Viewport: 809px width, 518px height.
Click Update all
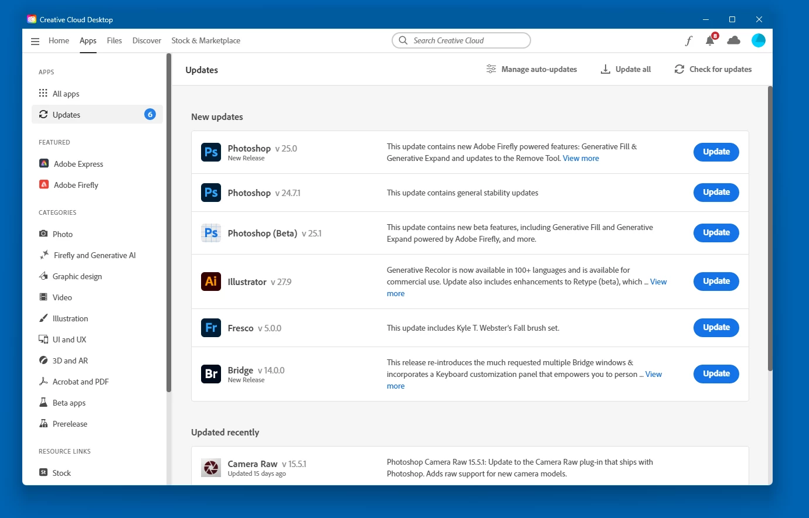626,69
